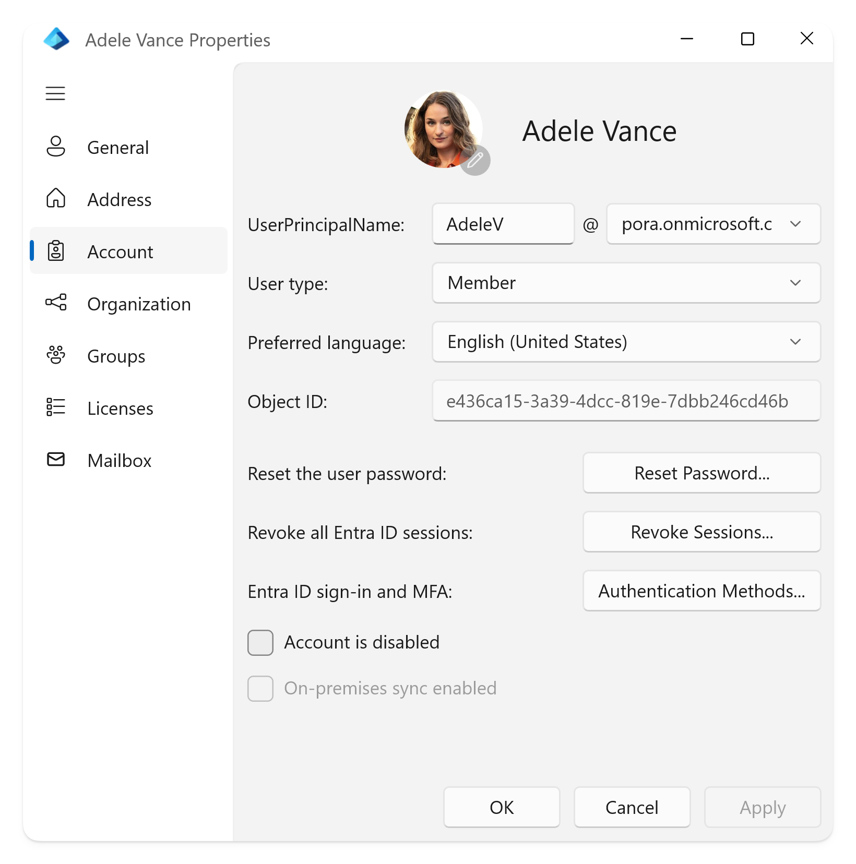Toggle the Account is disabled checkbox
This screenshot has width=856, height=864.
[x=260, y=642]
